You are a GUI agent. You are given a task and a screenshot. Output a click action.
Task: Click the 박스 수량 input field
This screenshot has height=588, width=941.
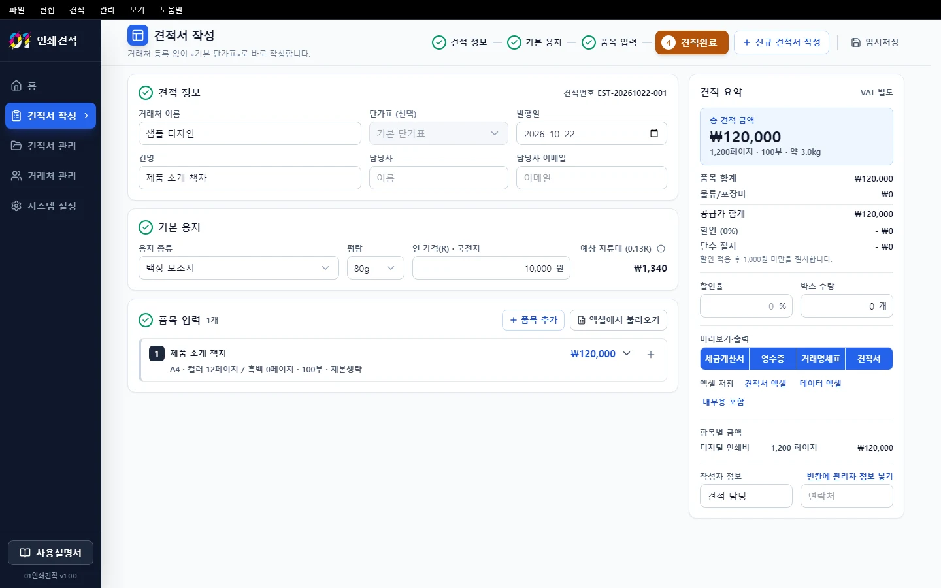click(846, 306)
